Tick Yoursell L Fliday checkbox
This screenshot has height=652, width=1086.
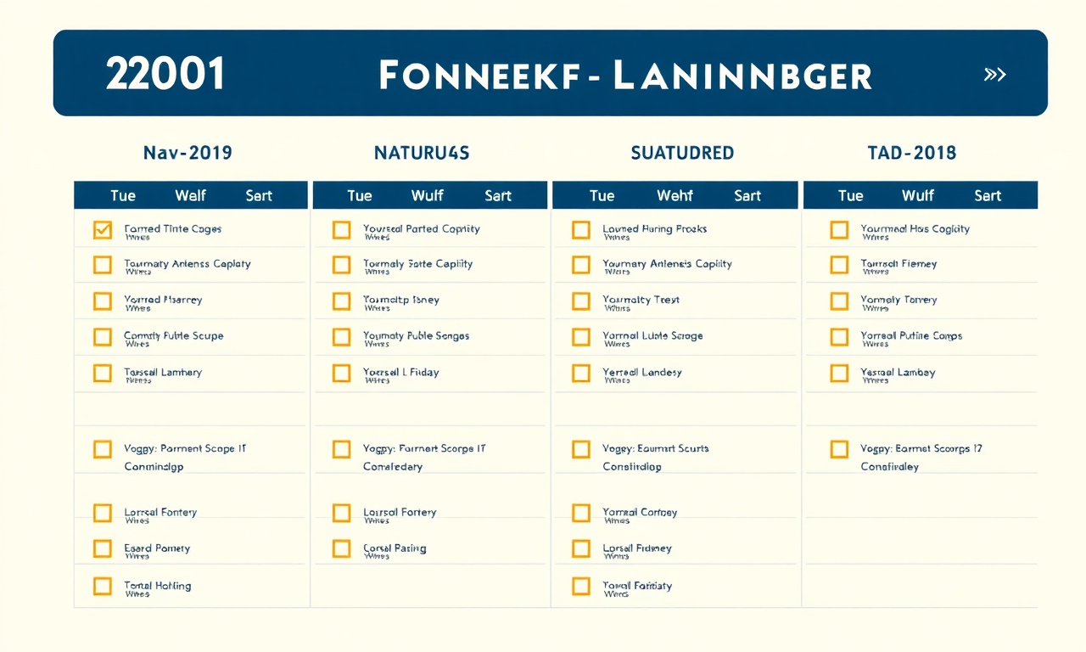point(341,373)
